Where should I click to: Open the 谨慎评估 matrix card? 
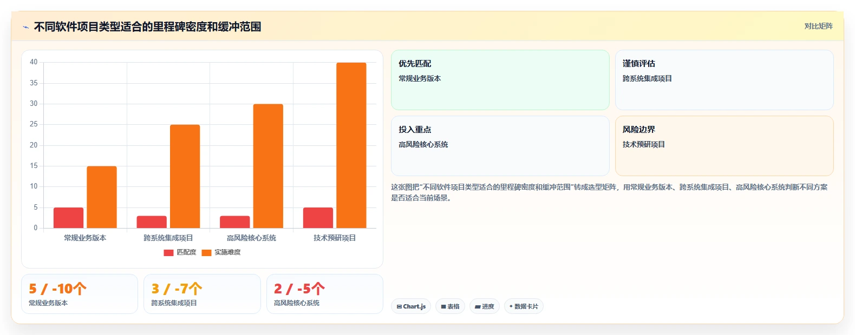(x=725, y=80)
